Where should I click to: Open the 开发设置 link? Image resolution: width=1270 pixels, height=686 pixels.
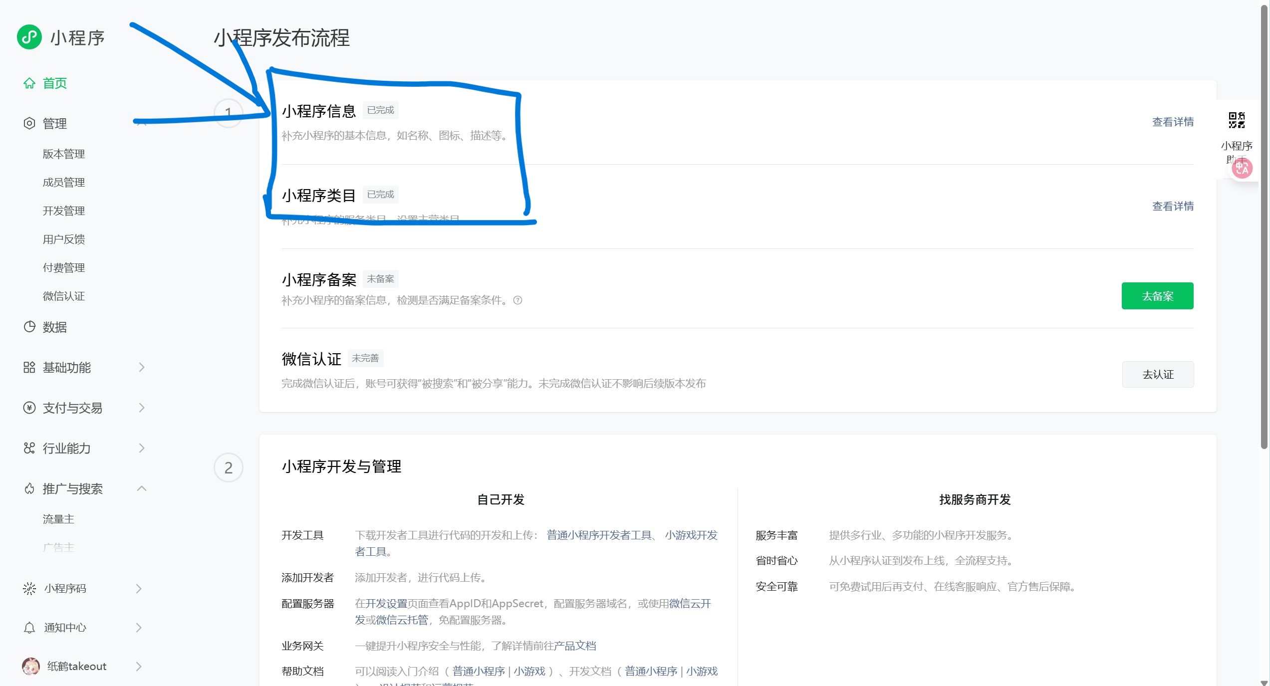coord(386,604)
